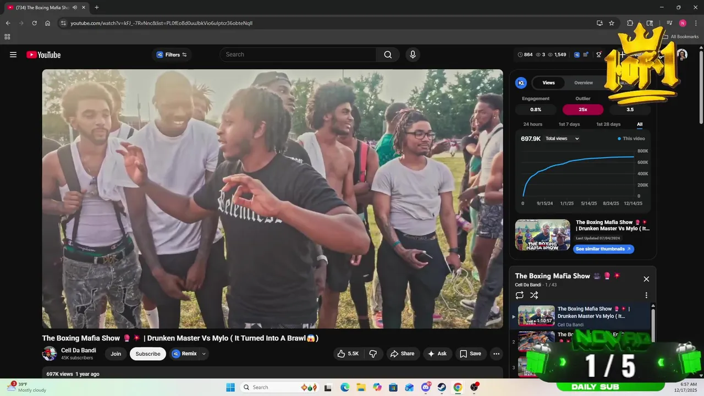Viewport: 704px width, 396px height.
Task: Open the trophy icon in vidIQ bar
Action: [x=599, y=54]
